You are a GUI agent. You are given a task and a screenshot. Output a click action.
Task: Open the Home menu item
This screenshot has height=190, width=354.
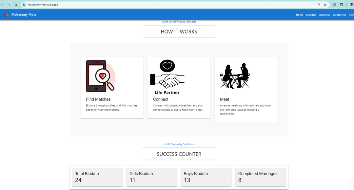pos(300,15)
